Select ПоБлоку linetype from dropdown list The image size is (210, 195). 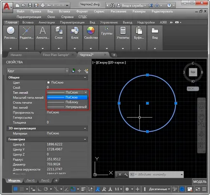point(67,102)
